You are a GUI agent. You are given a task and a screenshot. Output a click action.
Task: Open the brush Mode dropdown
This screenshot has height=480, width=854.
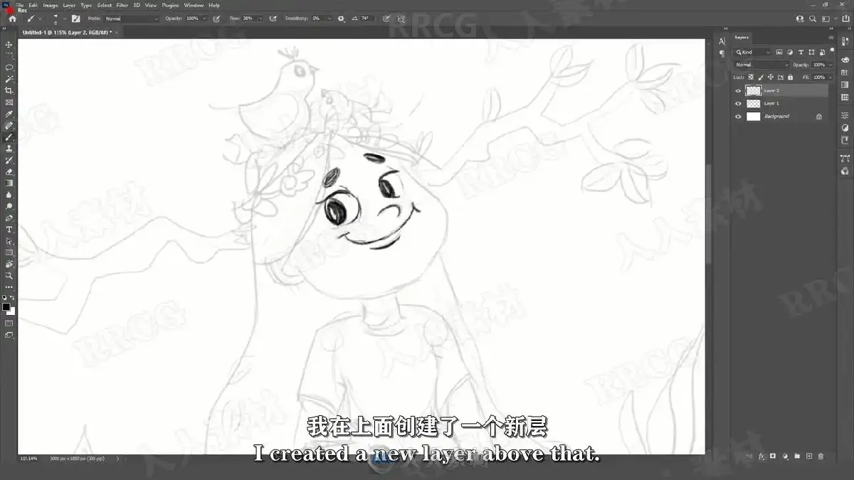132,18
